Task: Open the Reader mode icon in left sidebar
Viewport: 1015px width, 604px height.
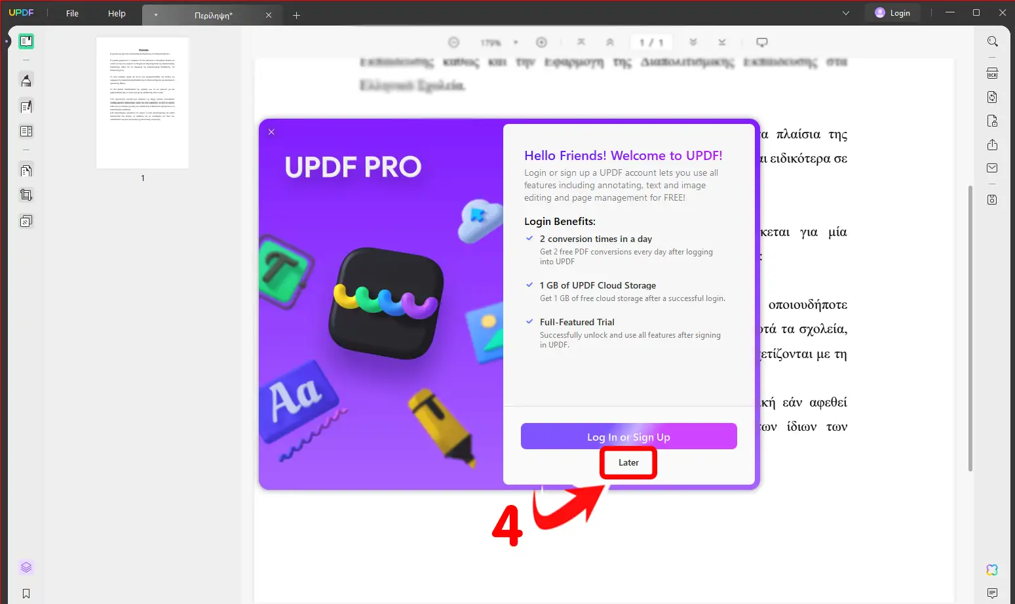Action: (26, 41)
